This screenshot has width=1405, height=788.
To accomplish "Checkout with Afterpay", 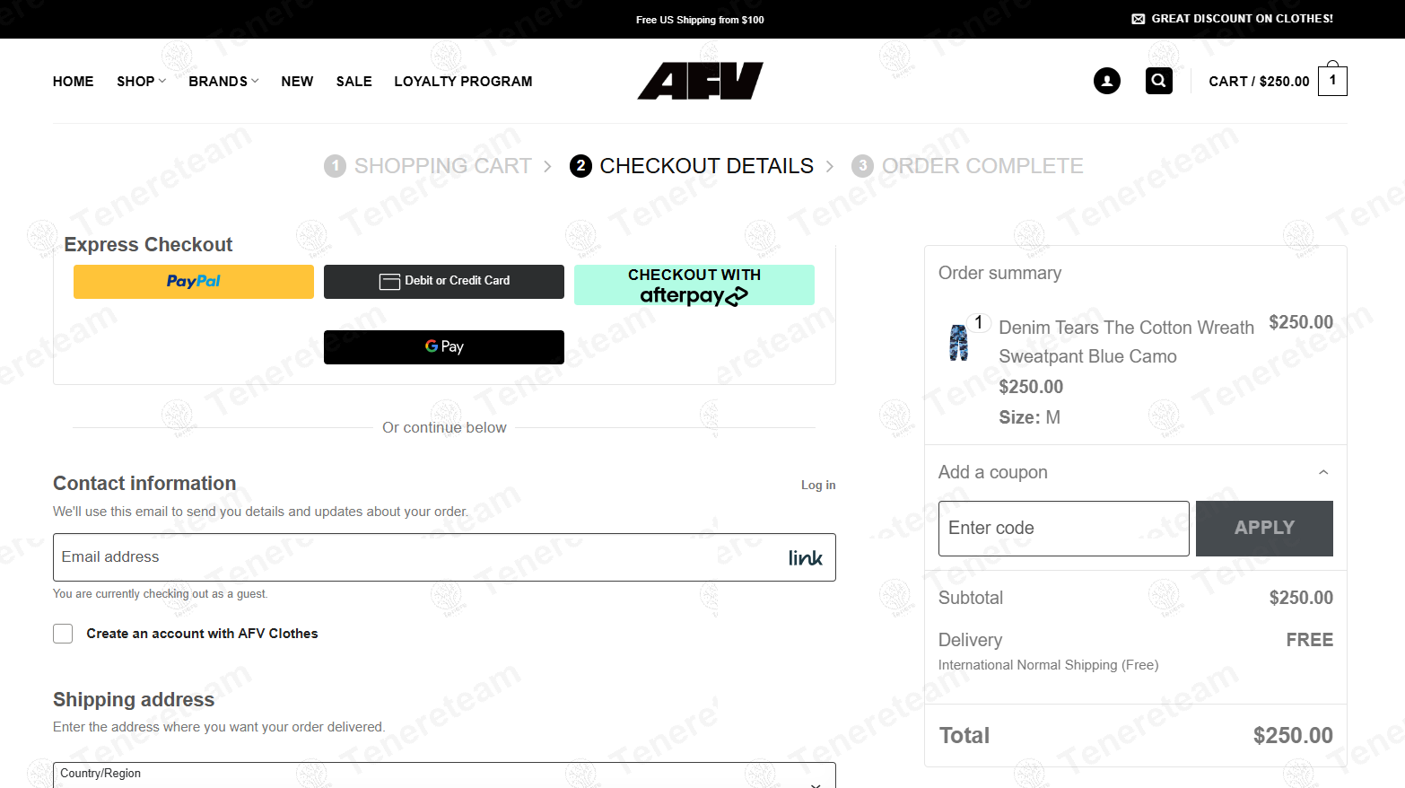I will (694, 285).
